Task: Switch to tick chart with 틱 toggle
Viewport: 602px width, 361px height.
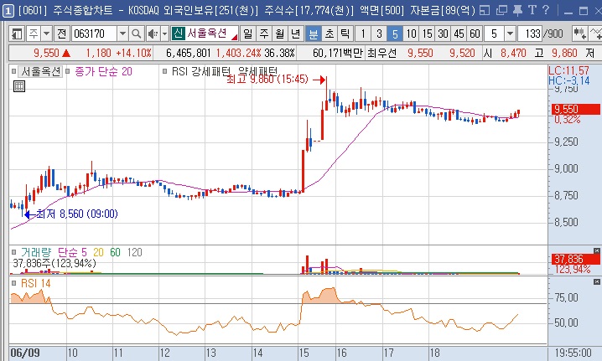Action: pos(345,34)
